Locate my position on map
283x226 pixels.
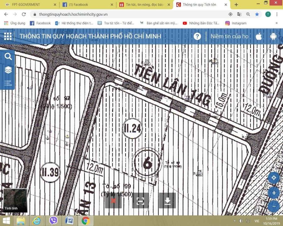coord(274,178)
